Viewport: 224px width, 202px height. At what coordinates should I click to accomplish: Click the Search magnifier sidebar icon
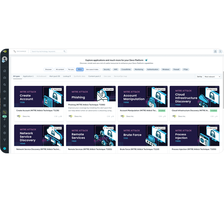pos(4,84)
